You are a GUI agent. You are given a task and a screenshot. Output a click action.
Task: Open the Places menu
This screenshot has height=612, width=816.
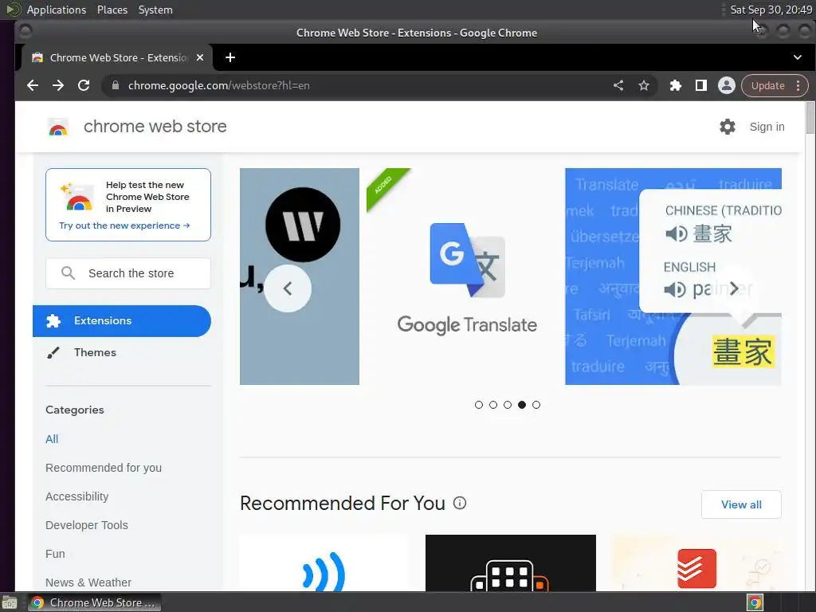coord(112,10)
